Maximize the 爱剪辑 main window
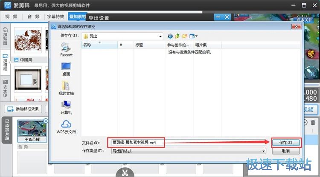Screen dimensions: 320x177 click(304, 5)
